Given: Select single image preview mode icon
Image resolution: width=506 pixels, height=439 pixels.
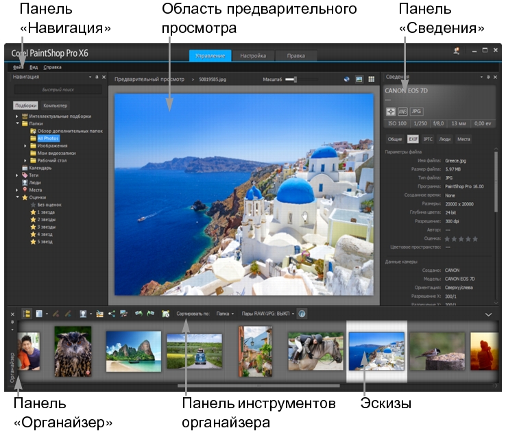Looking at the screenshot, I should [x=359, y=79].
